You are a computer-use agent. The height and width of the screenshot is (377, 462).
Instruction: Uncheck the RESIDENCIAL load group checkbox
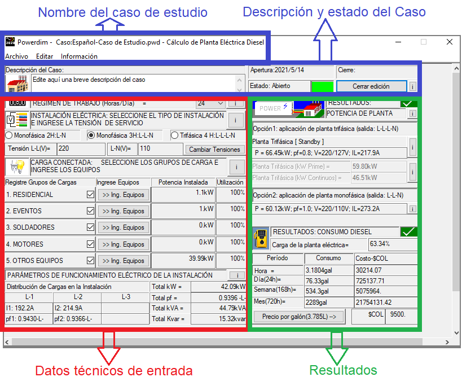pos(90,195)
